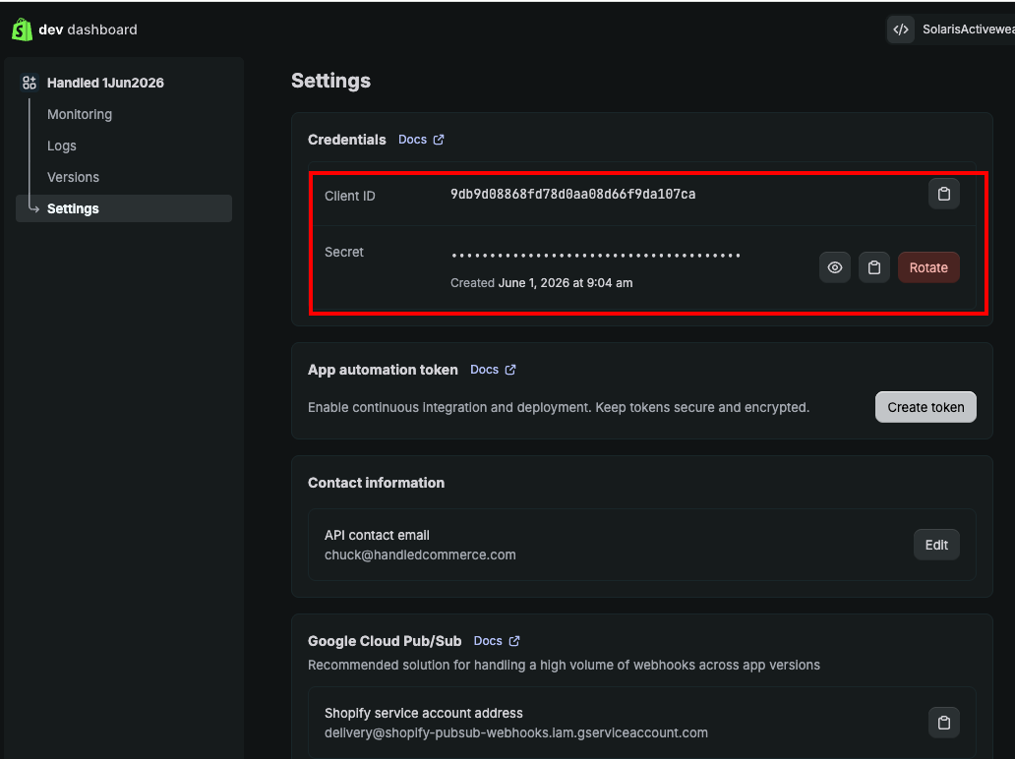Viewport: 1015px width, 759px height.
Task: Edit the API contact email
Action: click(x=936, y=545)
